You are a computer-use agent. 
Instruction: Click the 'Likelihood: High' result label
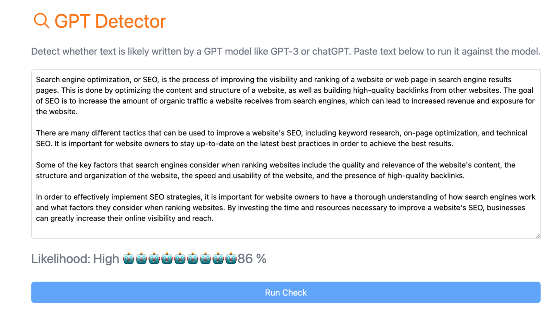tap(75, 259)
